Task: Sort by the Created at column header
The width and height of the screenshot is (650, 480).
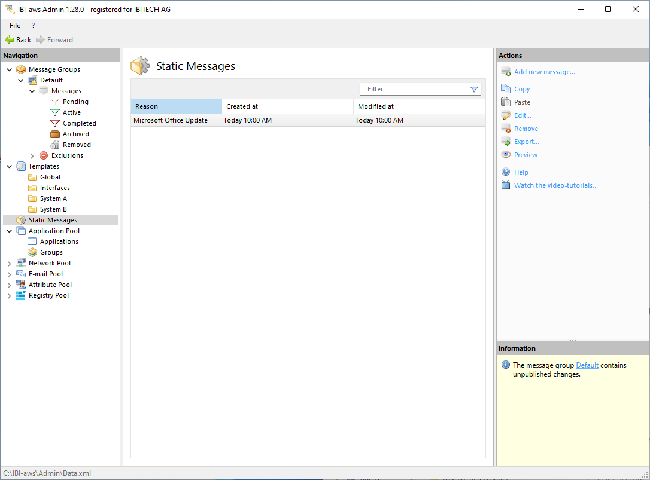Action: 287,106
